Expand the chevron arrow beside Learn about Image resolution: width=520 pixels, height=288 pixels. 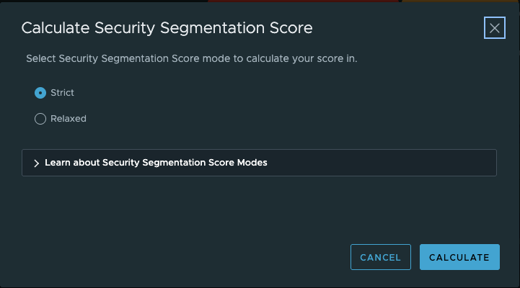click(36, 163)
